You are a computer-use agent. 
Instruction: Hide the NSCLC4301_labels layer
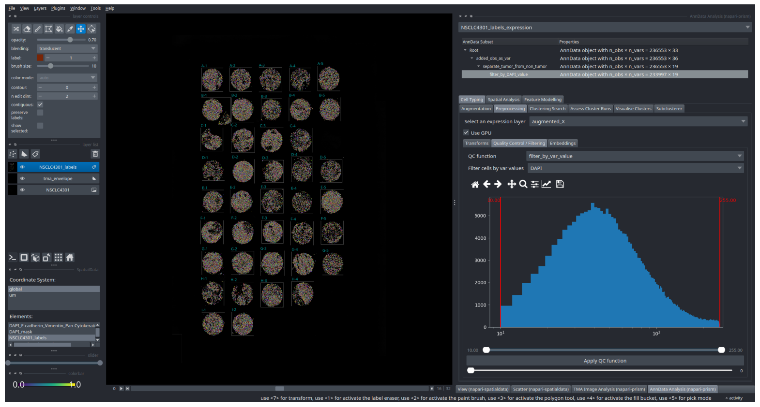22,167
